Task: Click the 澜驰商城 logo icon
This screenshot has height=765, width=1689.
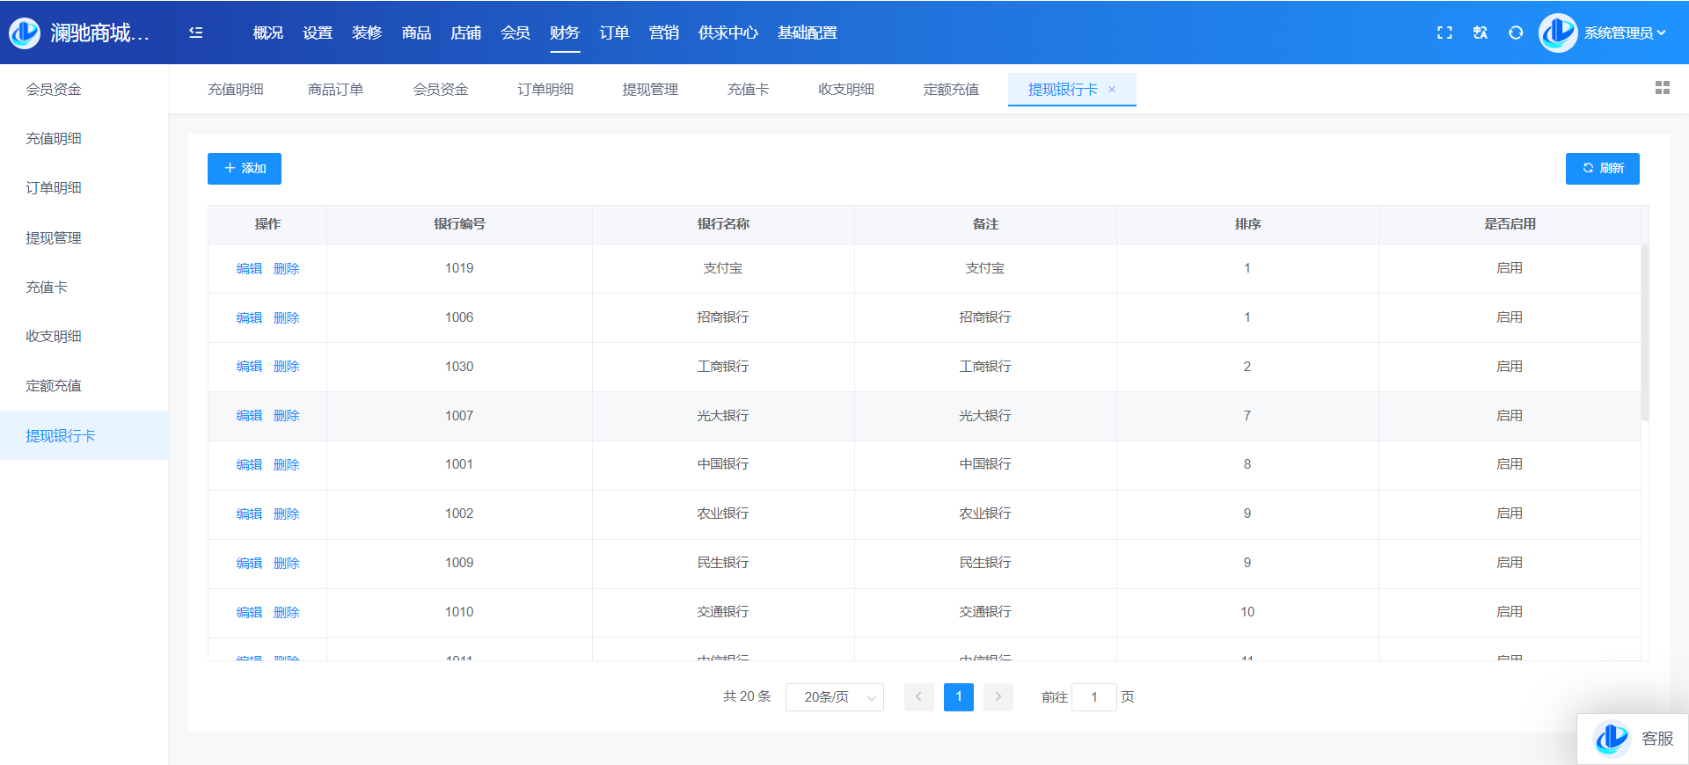Action: [x=25, y=33]
